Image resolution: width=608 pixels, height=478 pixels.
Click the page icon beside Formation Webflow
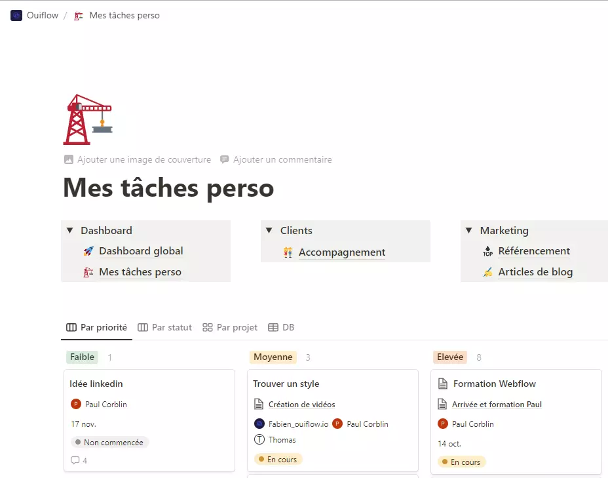point(443,384)
